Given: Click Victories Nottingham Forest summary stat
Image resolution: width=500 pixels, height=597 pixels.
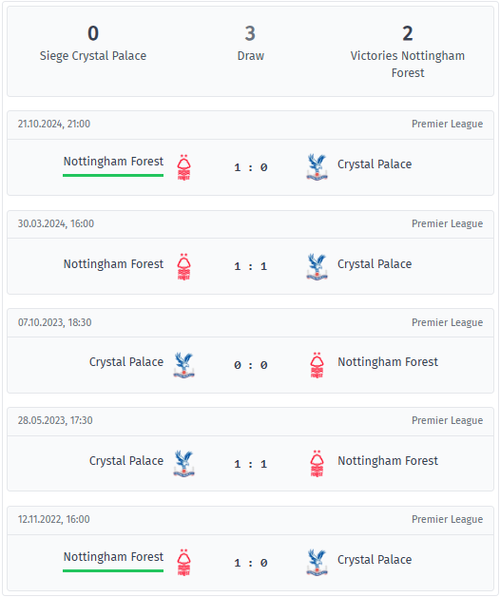Looking at the screenshot, I should coord(408,51).
